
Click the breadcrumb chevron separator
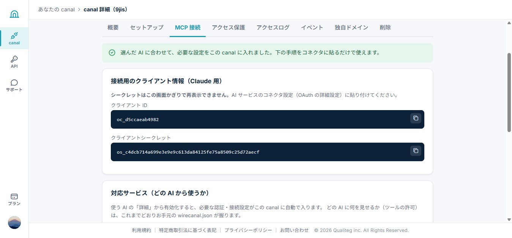point(79,9)
